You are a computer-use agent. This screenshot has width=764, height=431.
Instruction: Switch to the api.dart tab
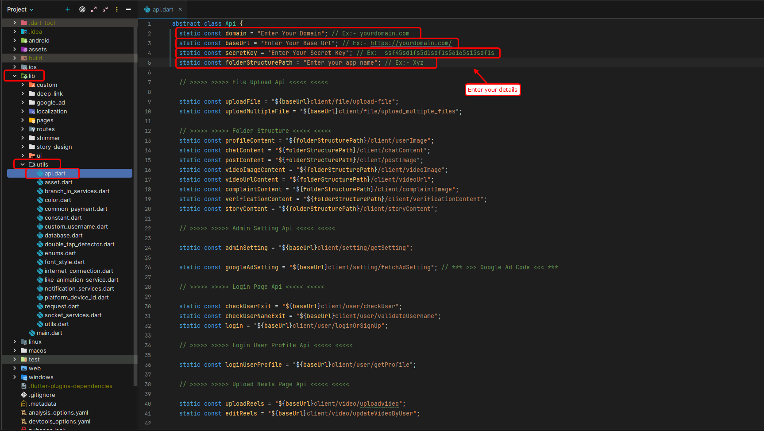(x=162, y=9)
